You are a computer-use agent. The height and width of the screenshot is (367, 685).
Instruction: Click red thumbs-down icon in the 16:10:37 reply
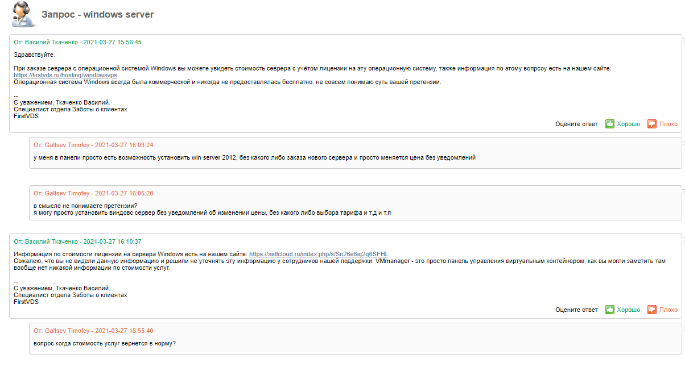652,310
